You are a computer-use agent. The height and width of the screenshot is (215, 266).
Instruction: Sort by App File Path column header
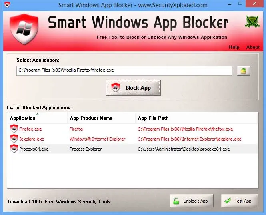tap(196, 118)
